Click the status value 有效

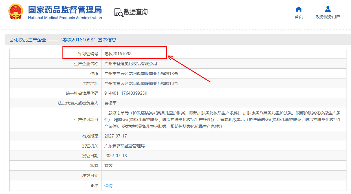tap(108, 166)
